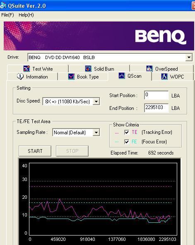Click the '692 seconds' elapsed time value
This screenshot has height=245, width=195.
[161, 152]
